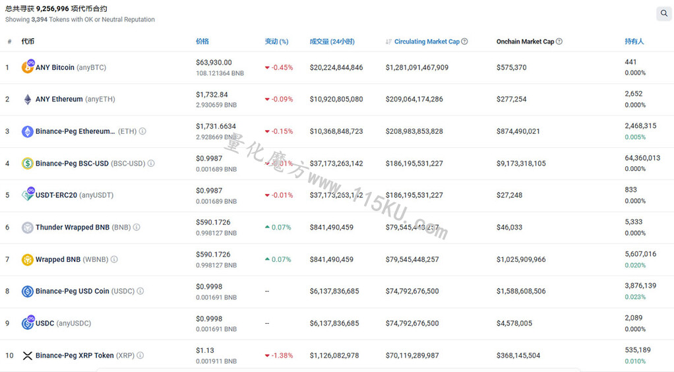Image resolution: width=674 pixels, height=372 pixels.
Task: Click the onchain cap $575,370
Action: click(512, 67)
